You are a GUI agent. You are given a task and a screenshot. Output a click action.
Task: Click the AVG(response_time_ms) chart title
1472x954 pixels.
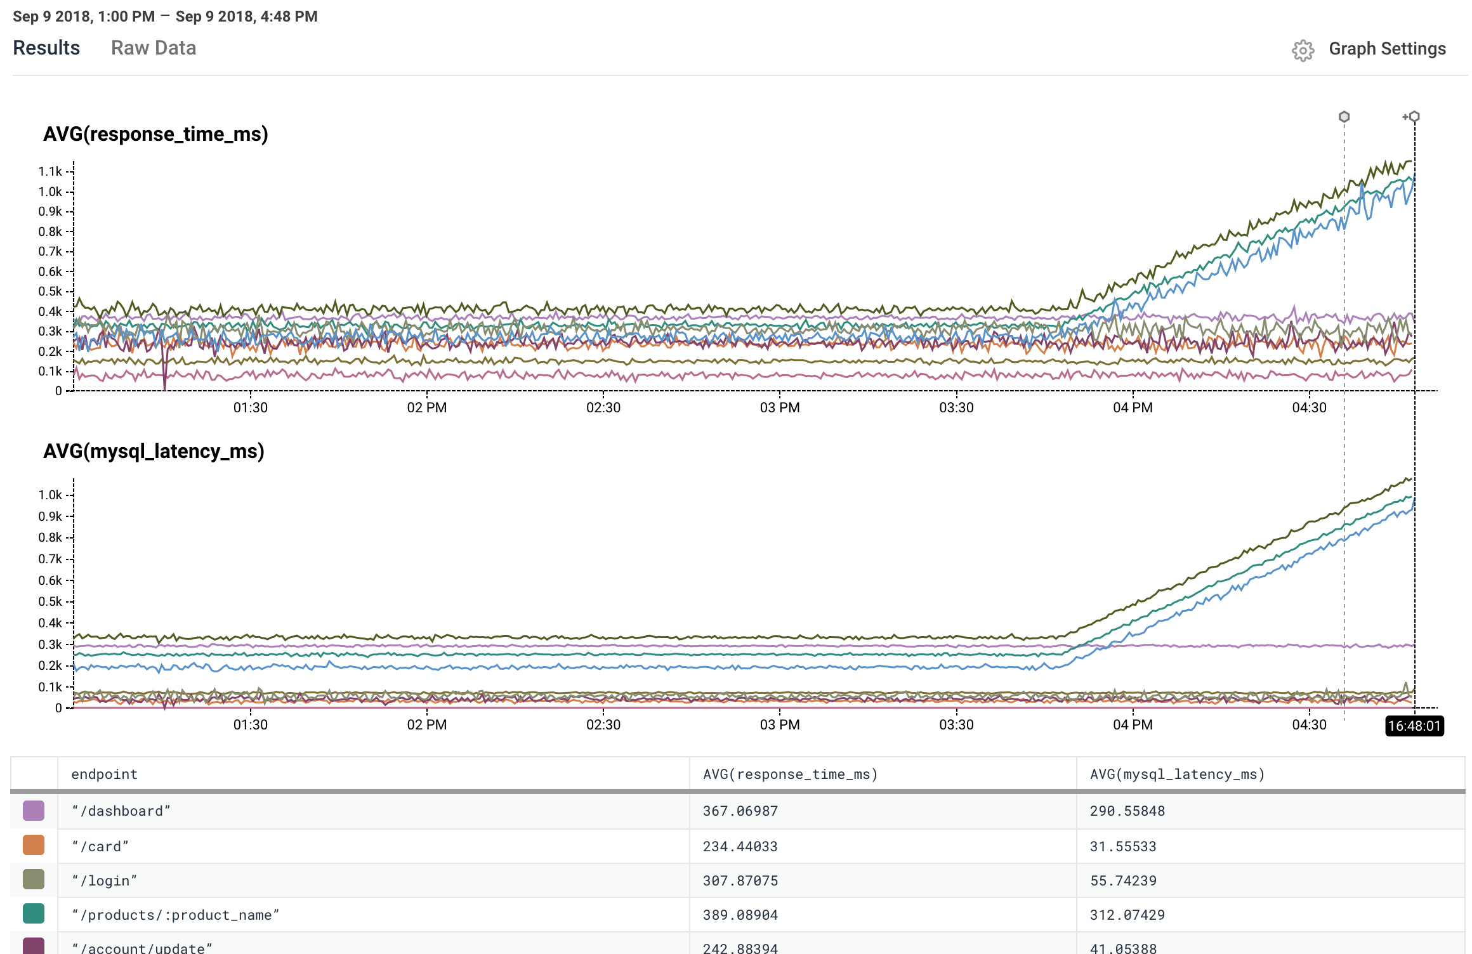pos(155,134)
